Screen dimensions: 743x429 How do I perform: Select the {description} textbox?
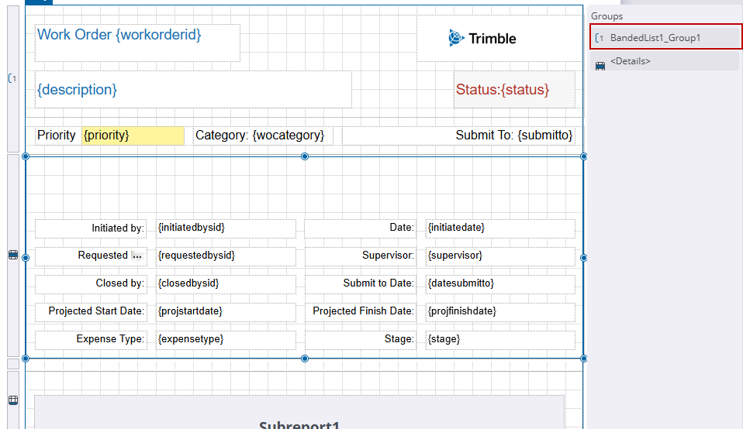pos(193,90)
